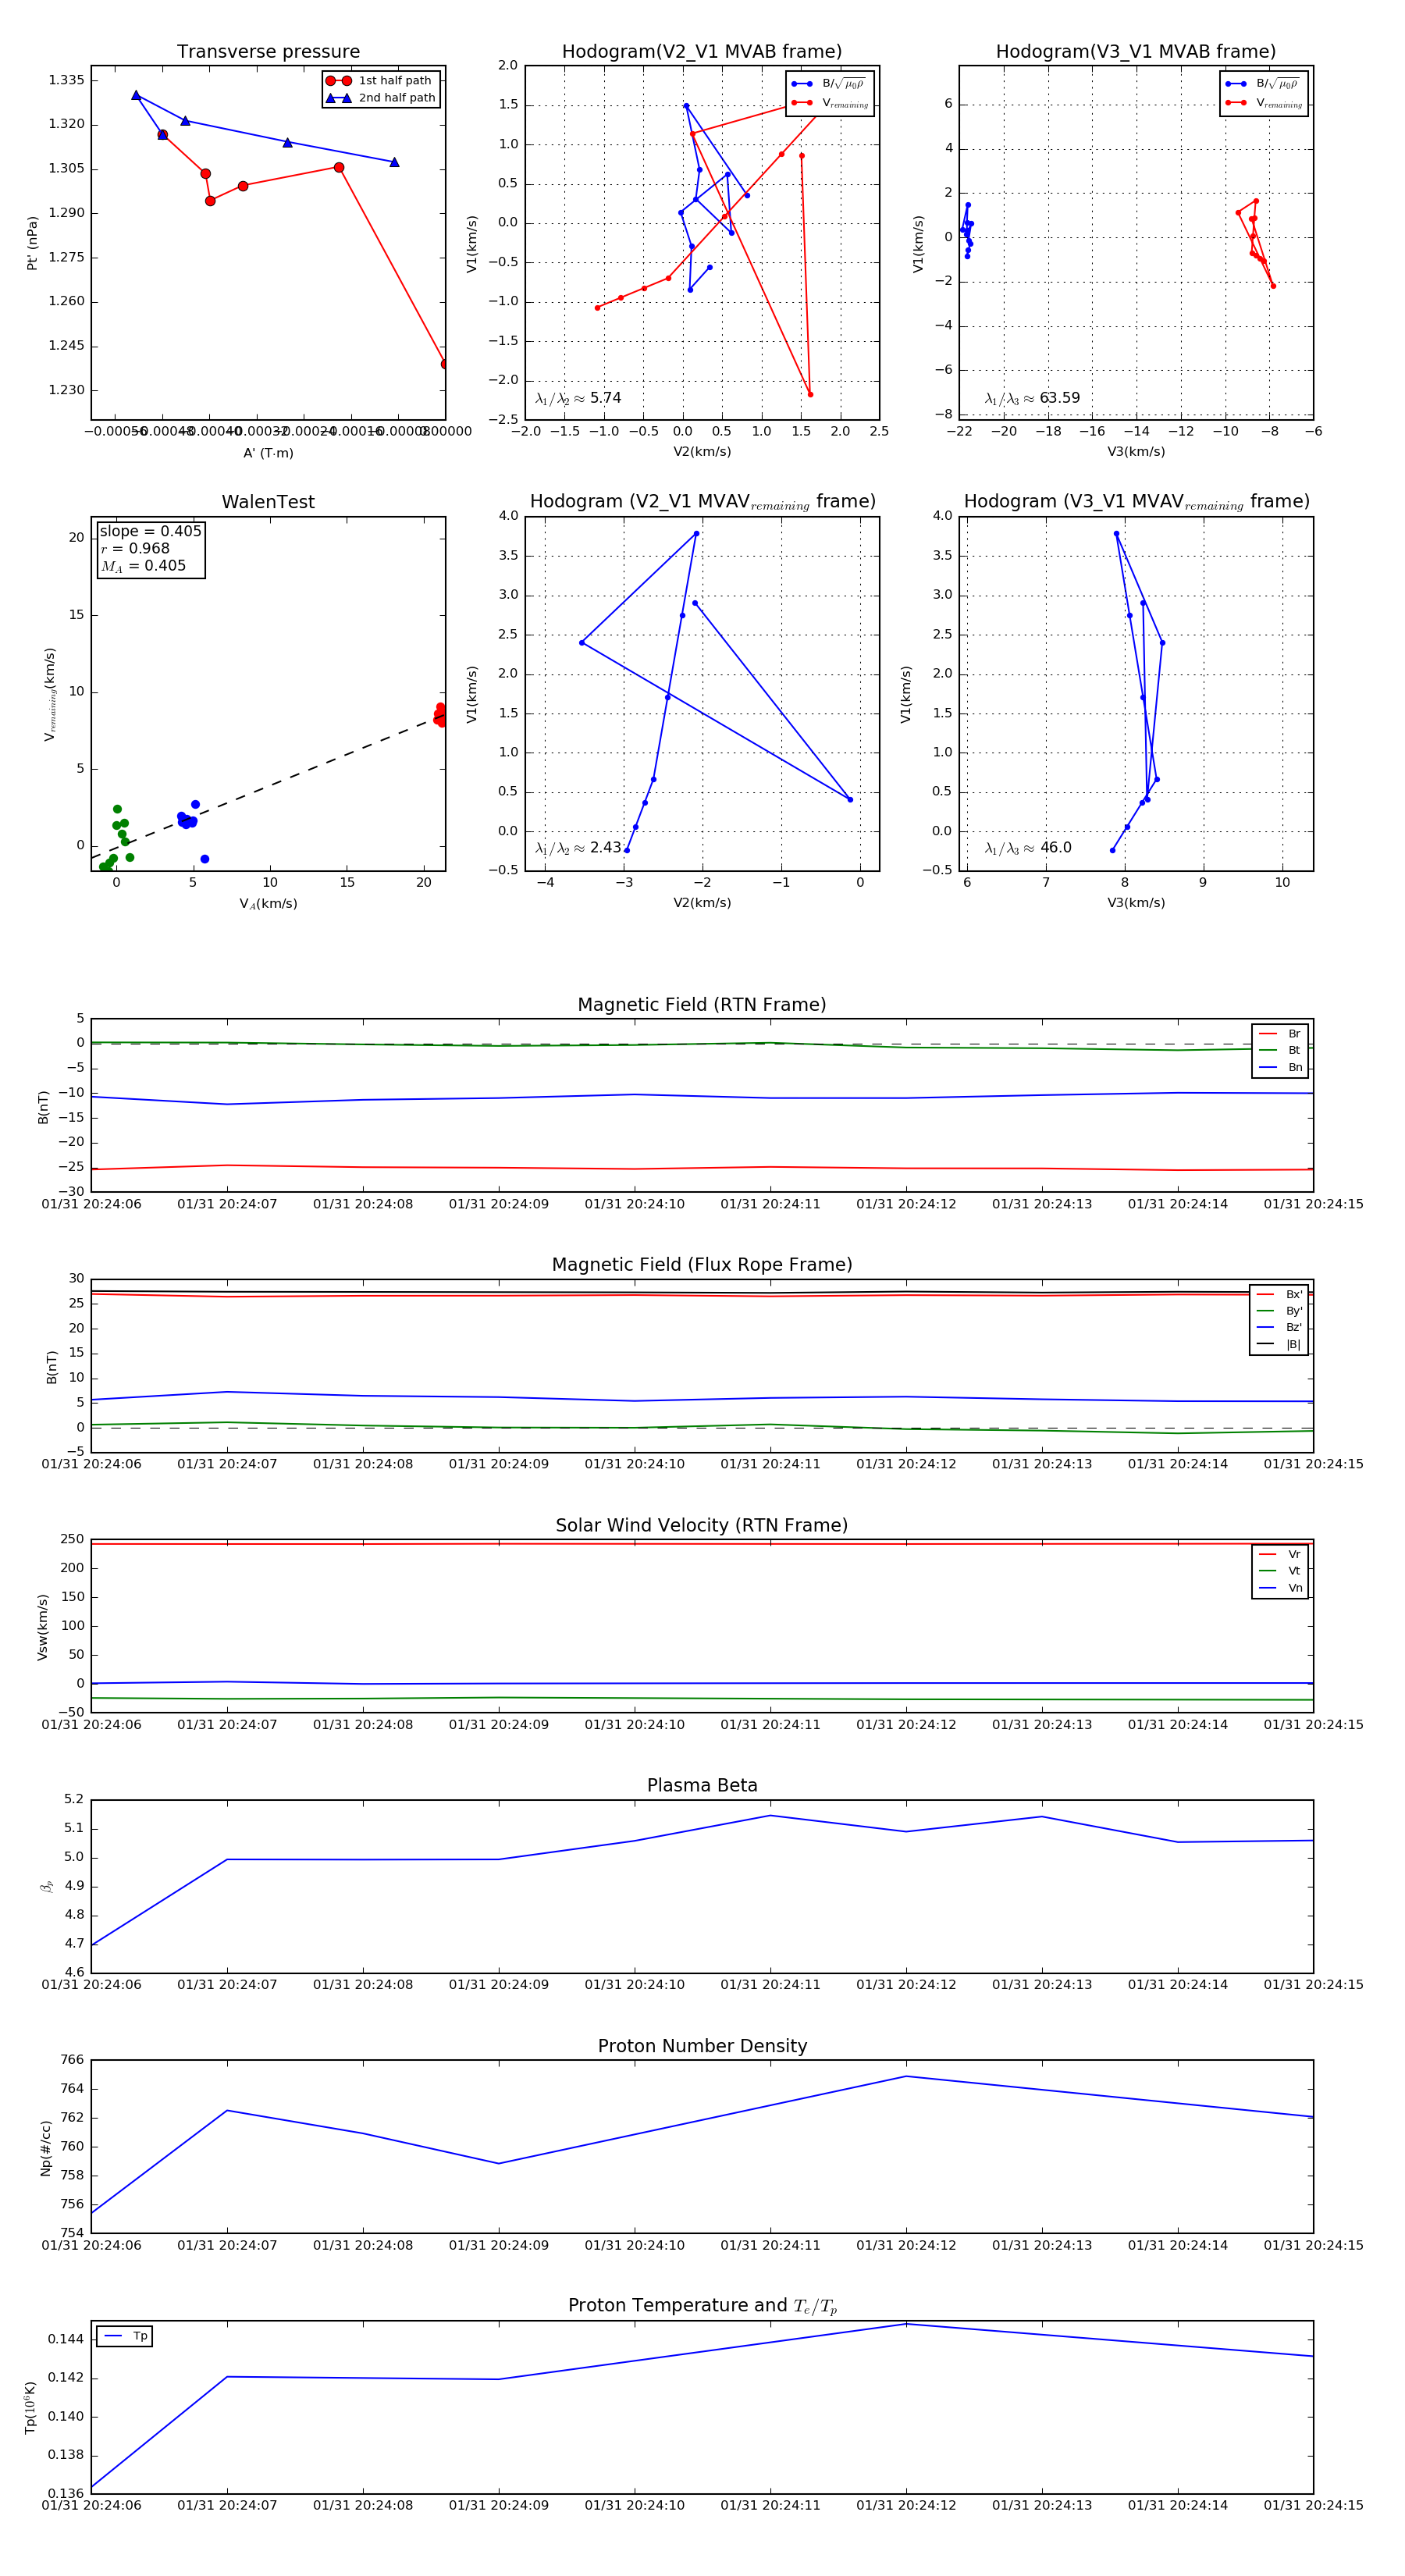1405x2576 pixels.
Task: Click the "A' (T·m)" x-axis label
Action: click(x=268, y=453)
